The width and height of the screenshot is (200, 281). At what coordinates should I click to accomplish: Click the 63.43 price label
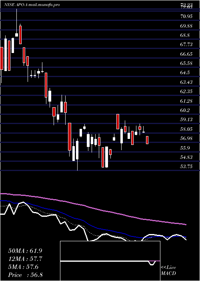tap(186, 82)
